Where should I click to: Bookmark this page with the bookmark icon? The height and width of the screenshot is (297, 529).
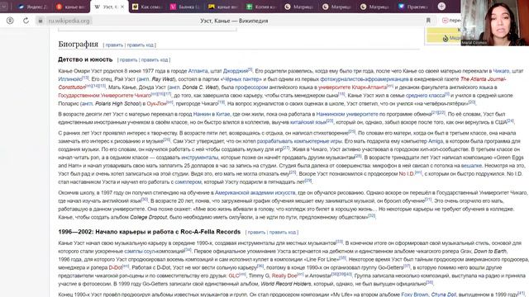tap(428, 21)
